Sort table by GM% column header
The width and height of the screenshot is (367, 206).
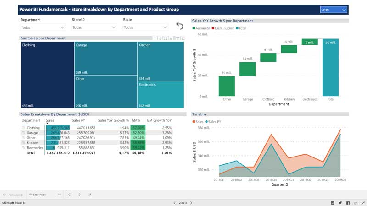(136, 121)
